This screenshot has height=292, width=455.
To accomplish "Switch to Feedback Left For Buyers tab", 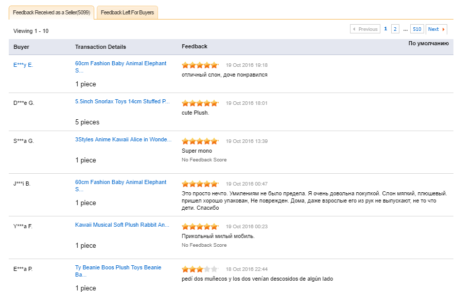I will (127, 12).
